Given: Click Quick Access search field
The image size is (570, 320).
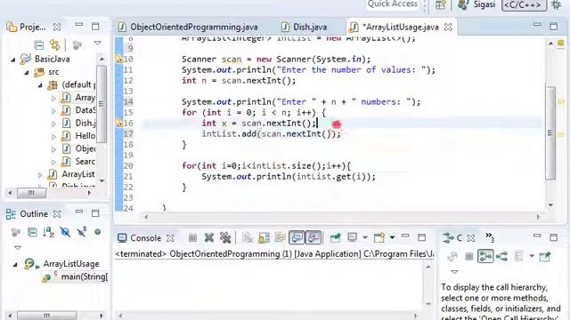Looking at the screenshot, I should click(x=394, y=4).
